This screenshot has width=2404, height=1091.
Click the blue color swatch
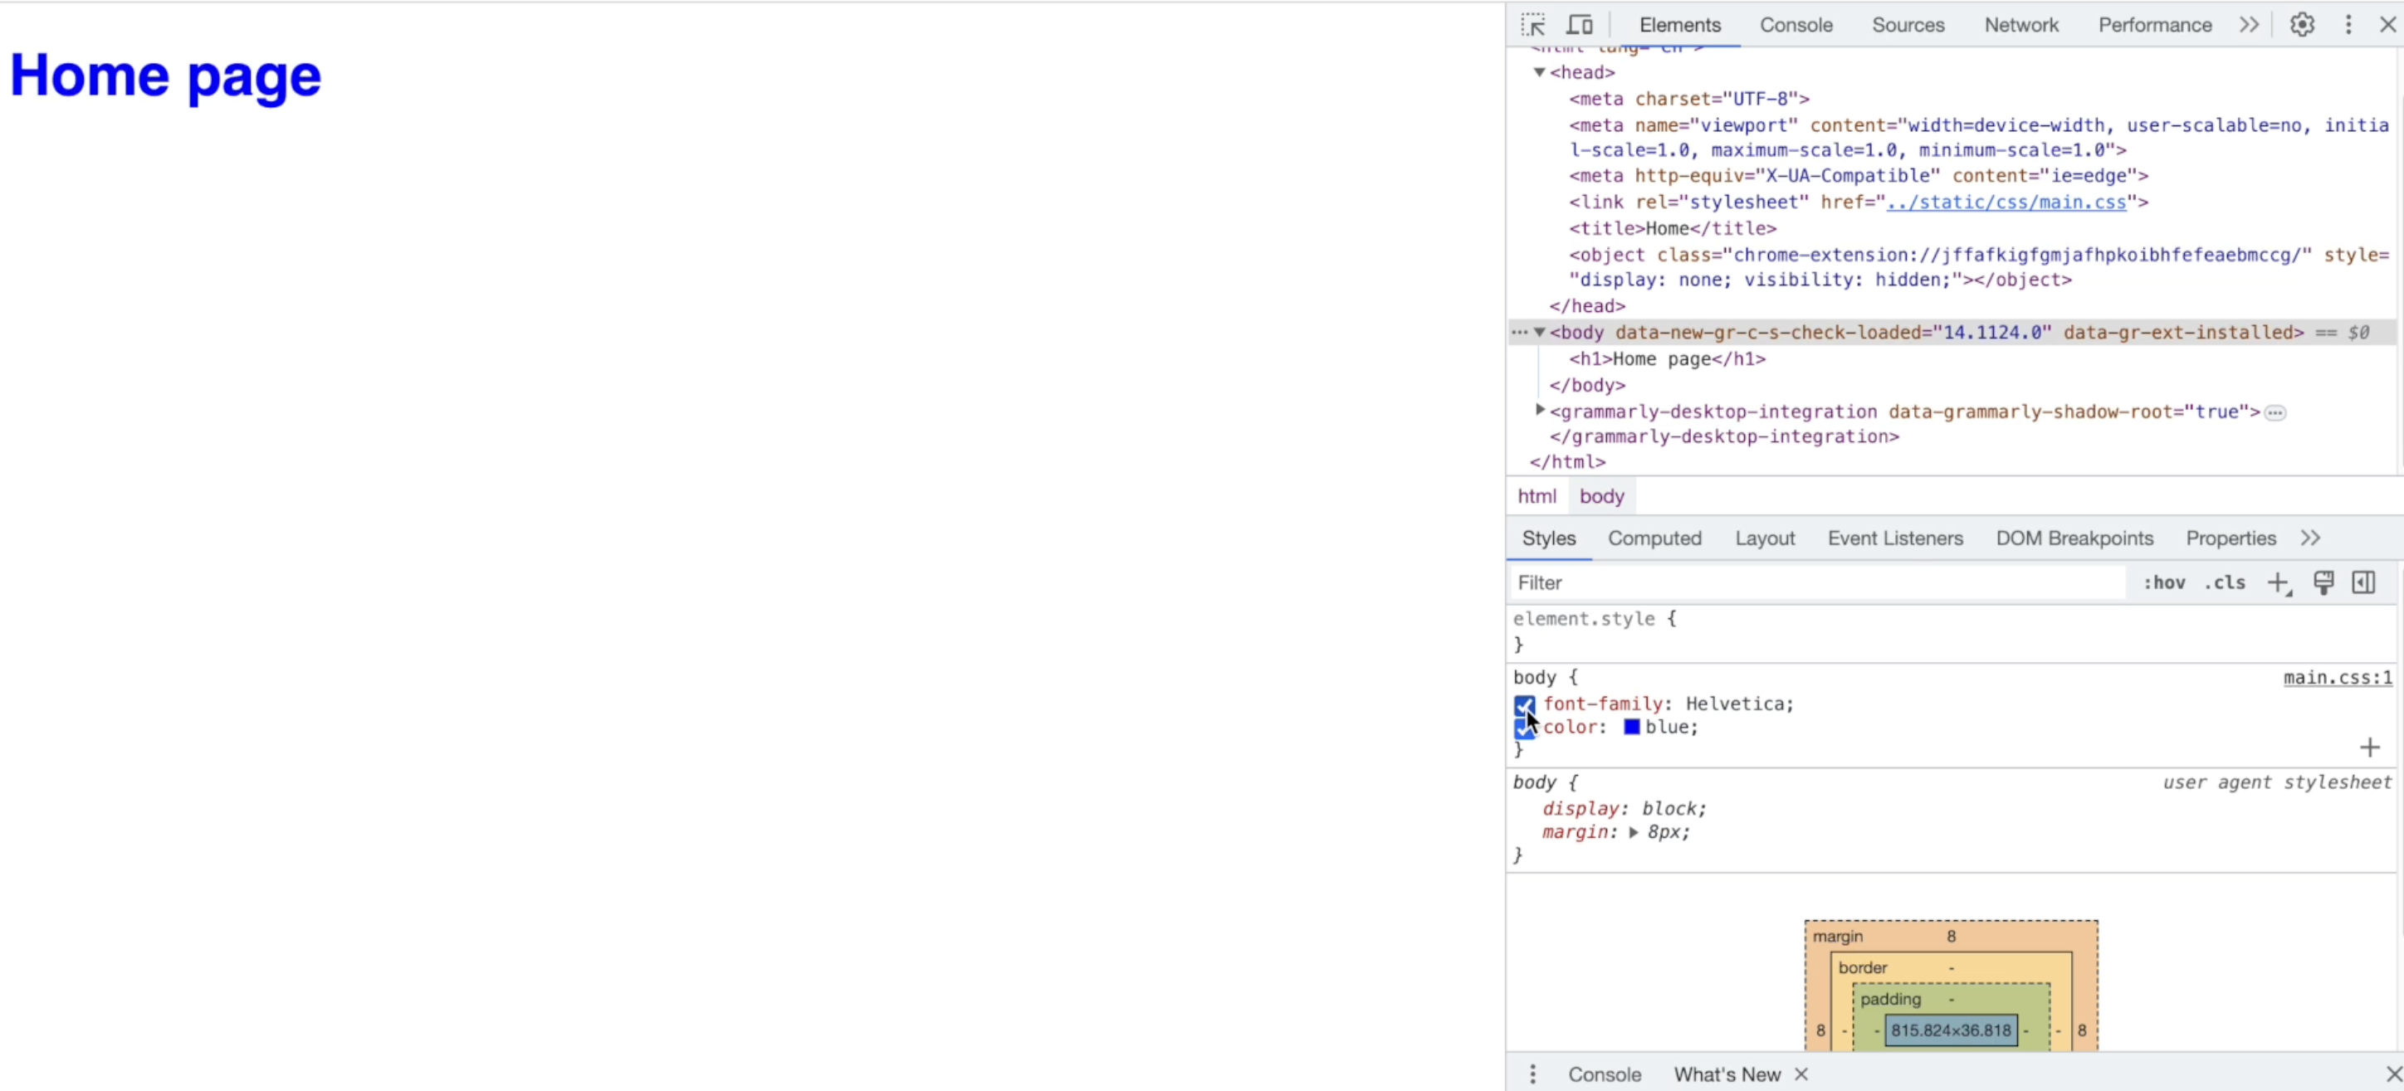click(1631, 728)
